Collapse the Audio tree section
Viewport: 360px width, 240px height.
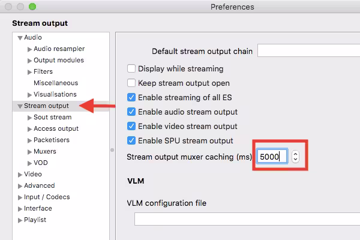[20, 38]
